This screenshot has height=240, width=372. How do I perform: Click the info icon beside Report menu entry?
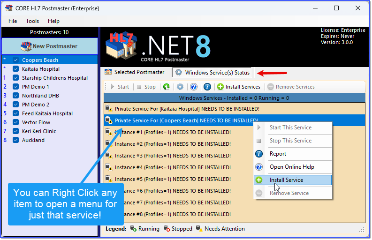pos(259,154)
